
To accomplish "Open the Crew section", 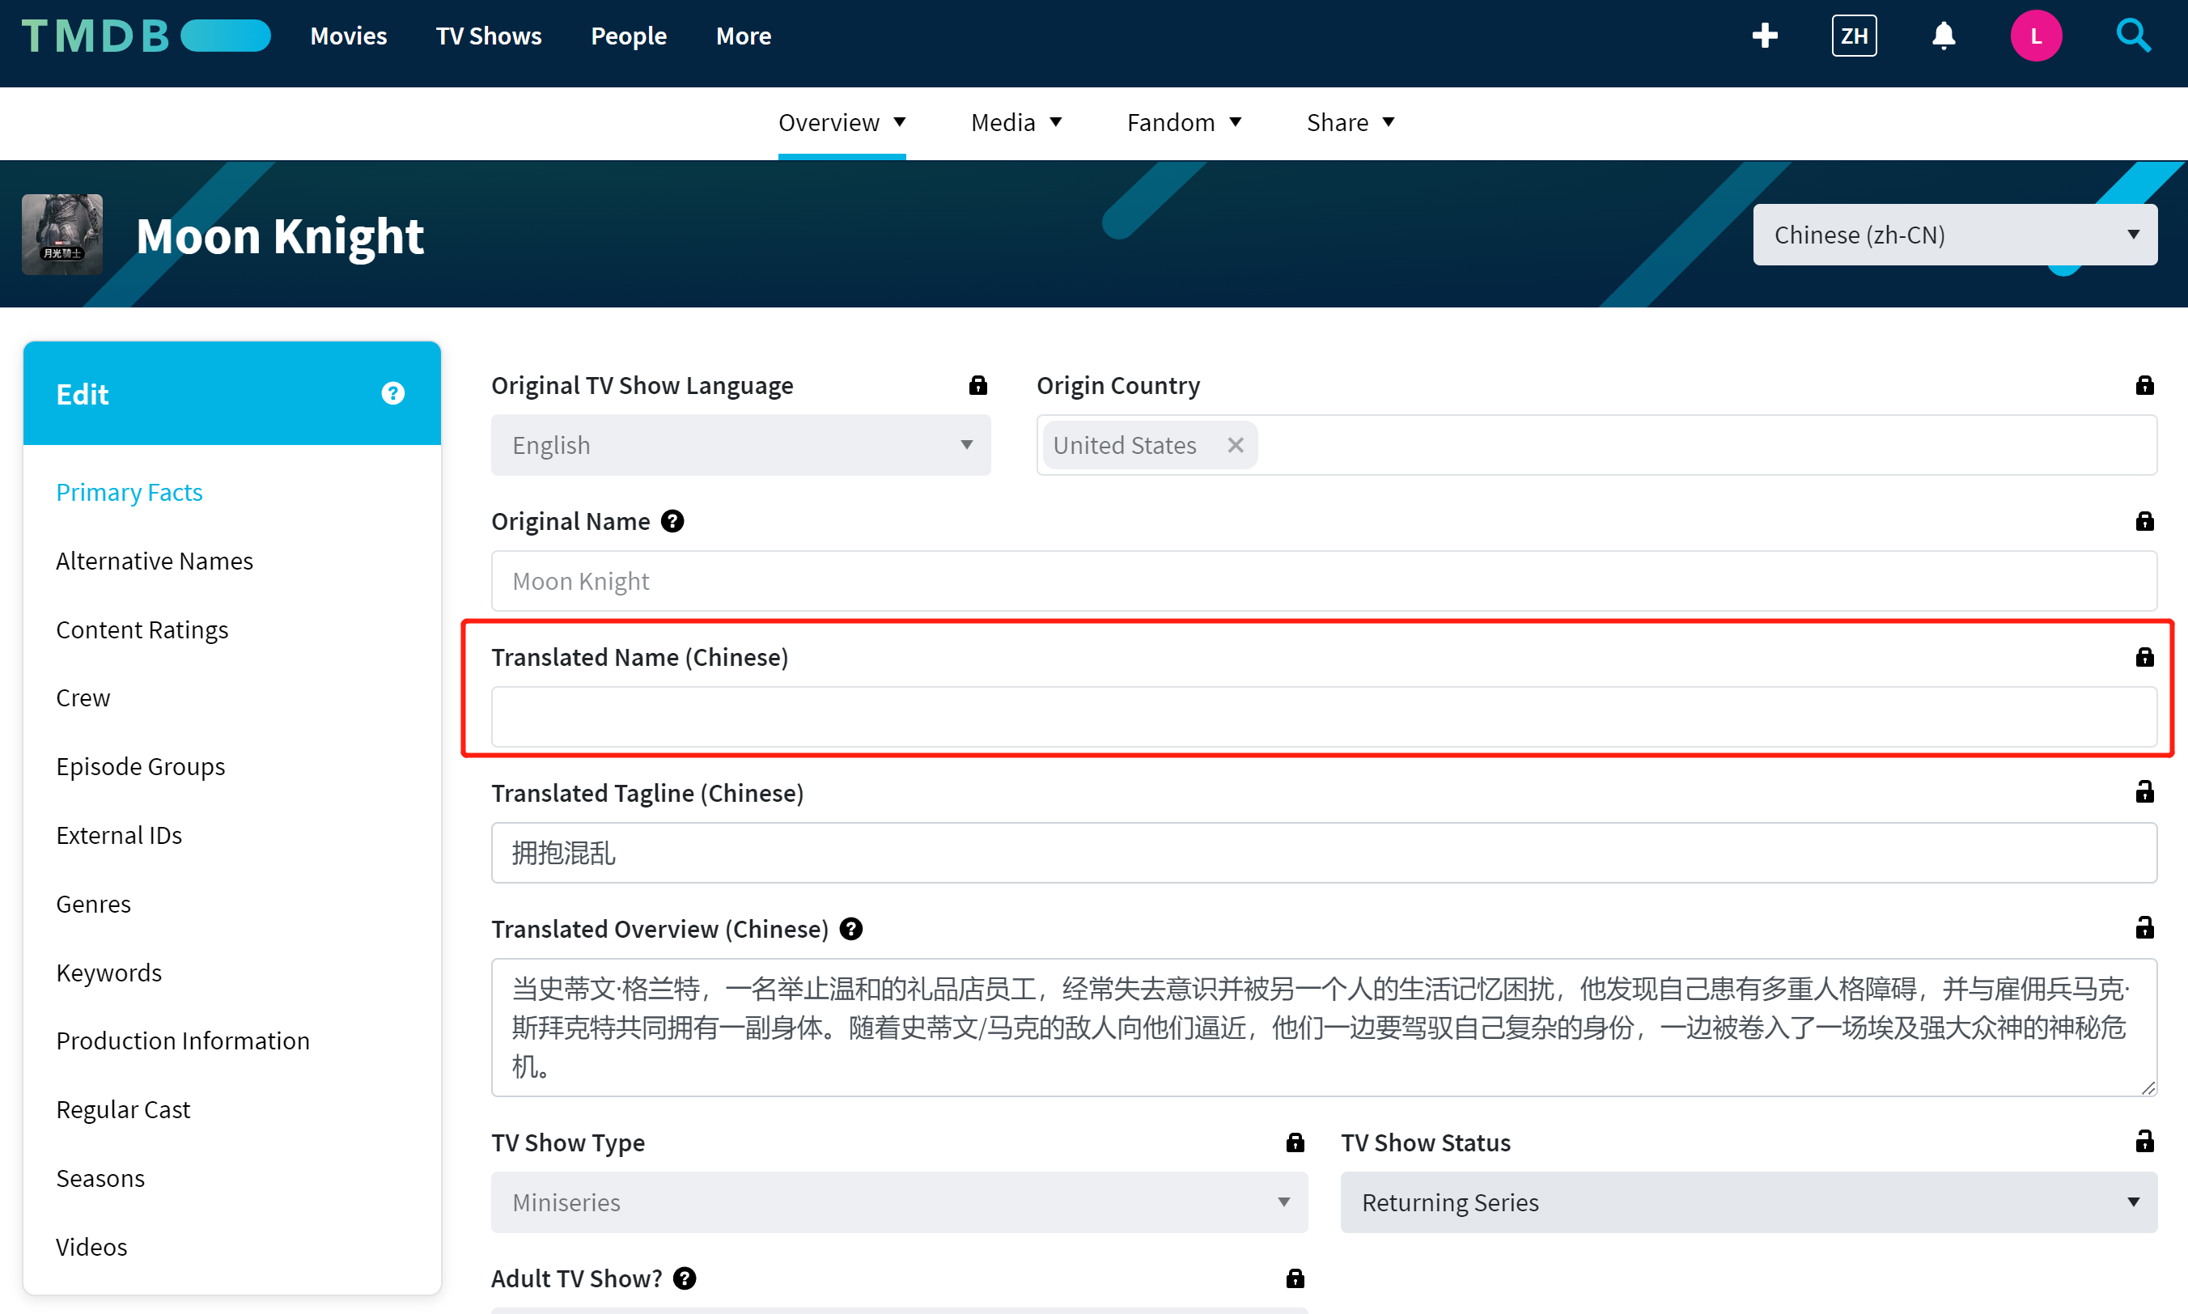I will point(83,697).
